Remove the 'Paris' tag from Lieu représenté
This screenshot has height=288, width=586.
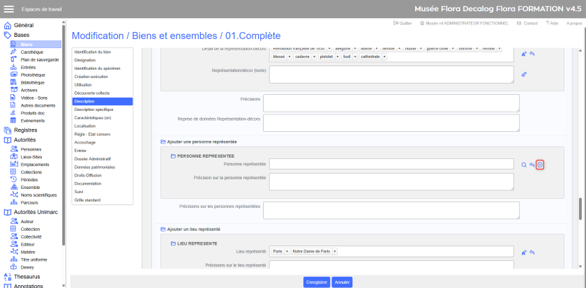click(287, 251)
